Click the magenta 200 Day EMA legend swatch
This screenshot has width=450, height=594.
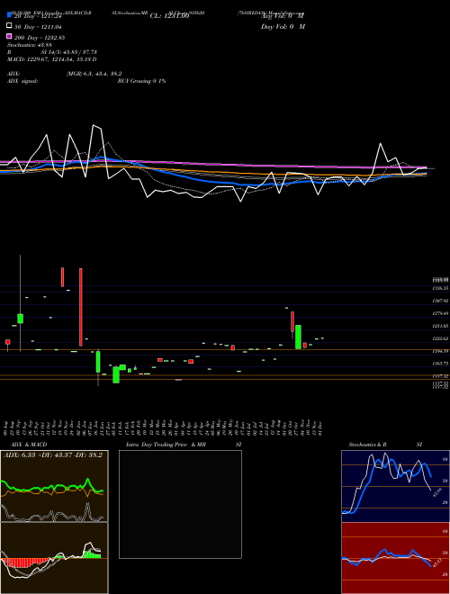tap(10, 36)
